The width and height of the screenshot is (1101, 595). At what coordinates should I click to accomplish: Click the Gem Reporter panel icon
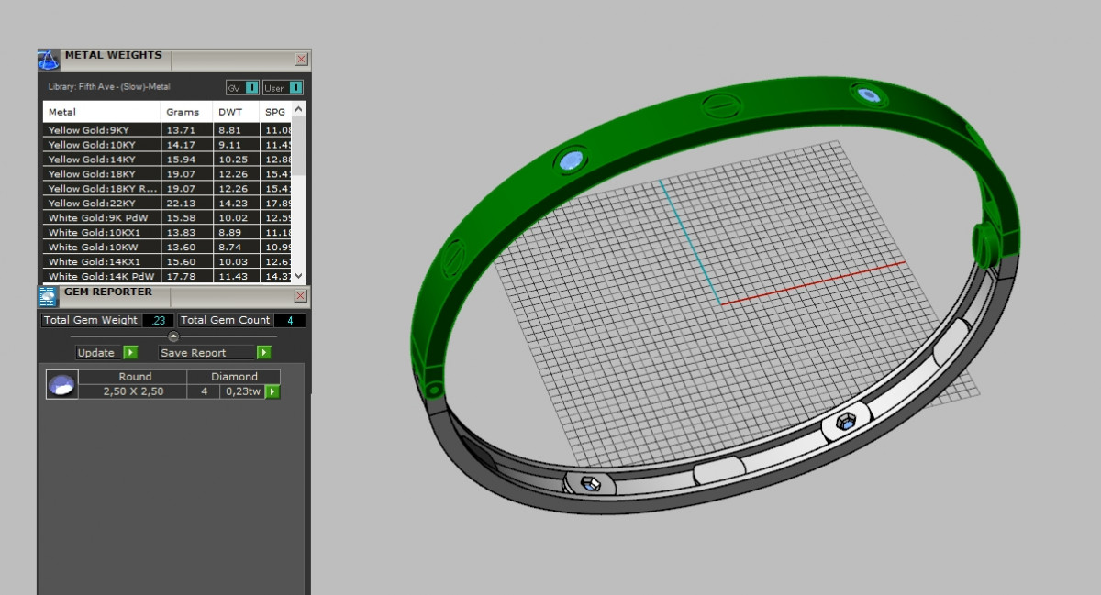click(x=48, y=296)
